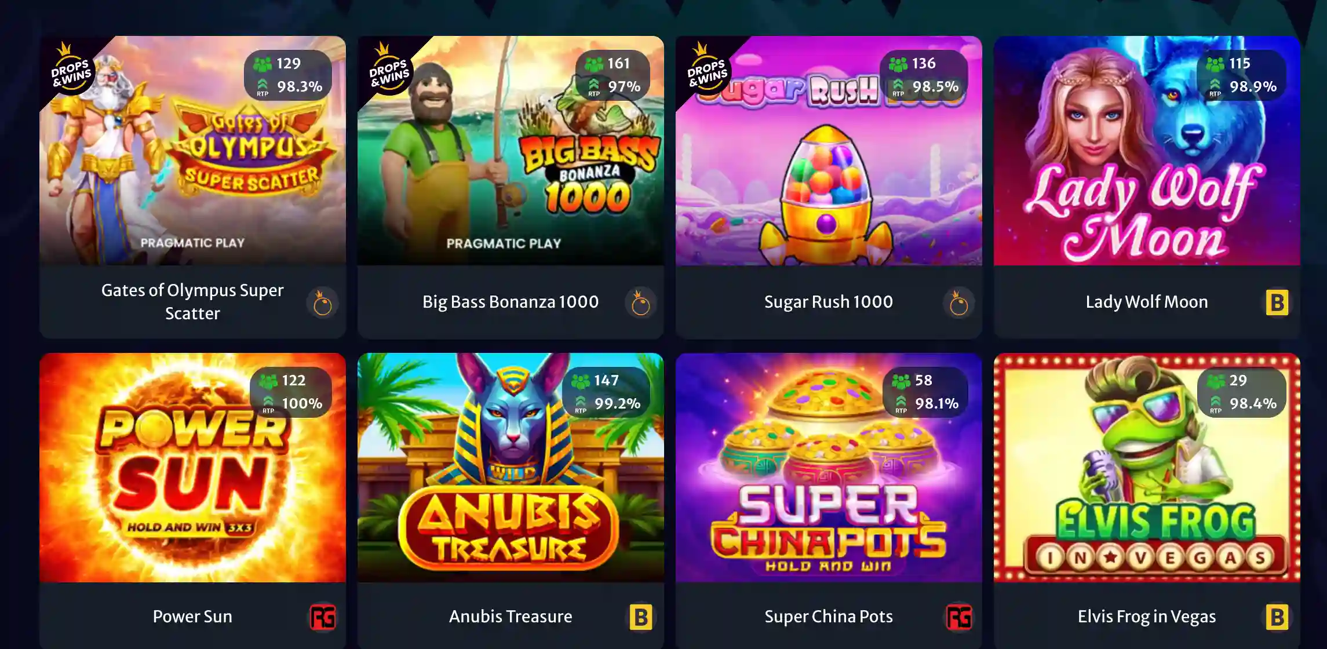The width and height of the screenshot is (1327, 649).
Task: Click provider icon next to Sugar Rush 1000
Action: pos(959,303)
